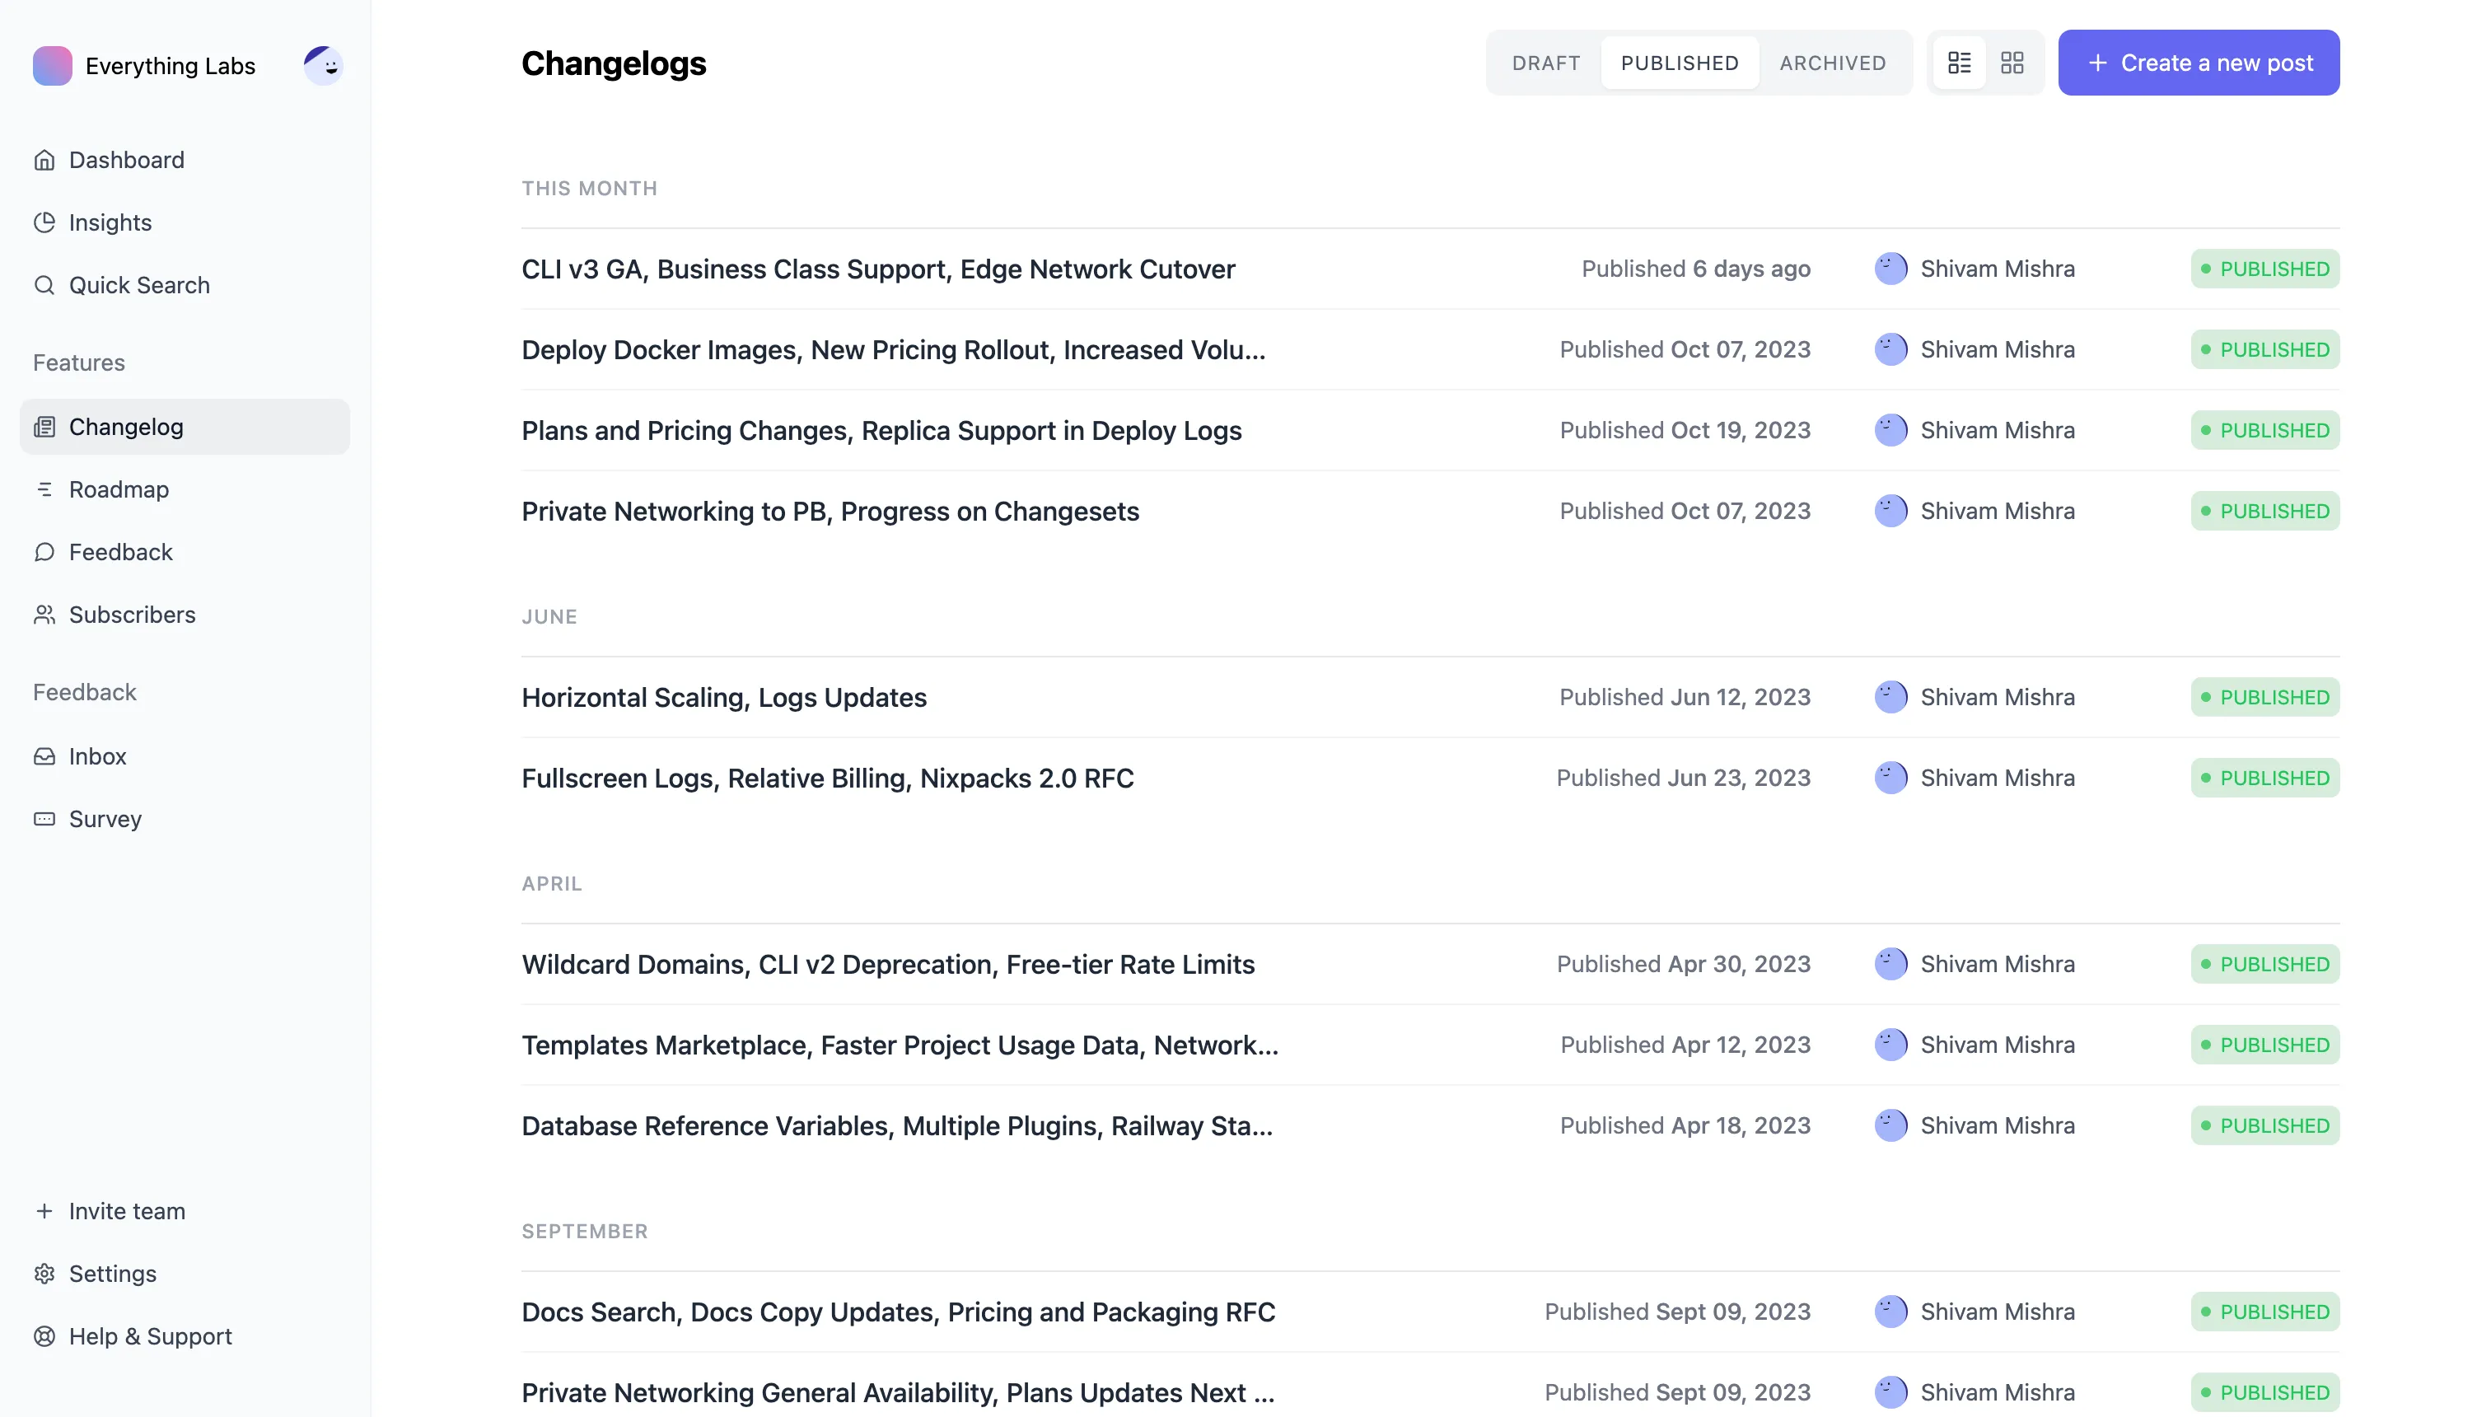
Task: Switch to the Archived tab
Action: (1832, 63)
